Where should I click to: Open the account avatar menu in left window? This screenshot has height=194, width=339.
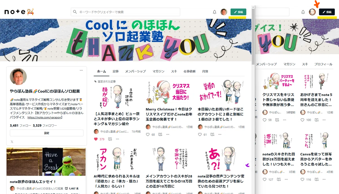224,12
